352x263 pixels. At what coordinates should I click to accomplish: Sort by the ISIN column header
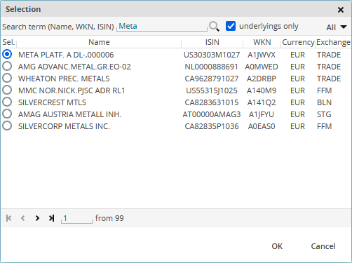(212, 42)
